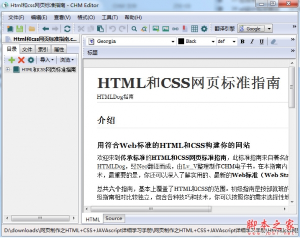Switch to the HTML view tab
This screenshot has height=238, width=300.
click(93, 220)
